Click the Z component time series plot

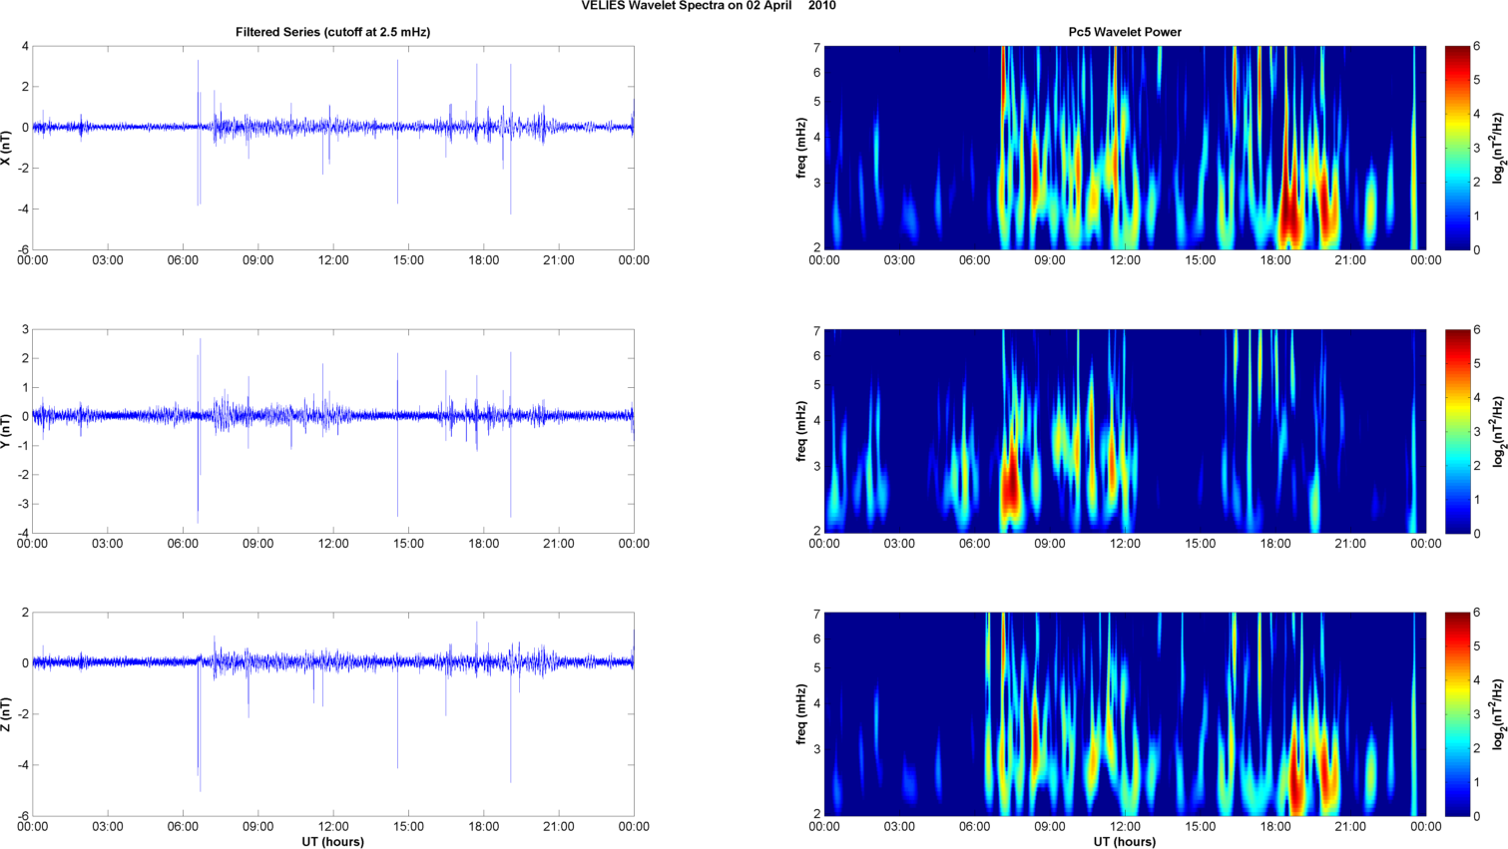point(333,714)
